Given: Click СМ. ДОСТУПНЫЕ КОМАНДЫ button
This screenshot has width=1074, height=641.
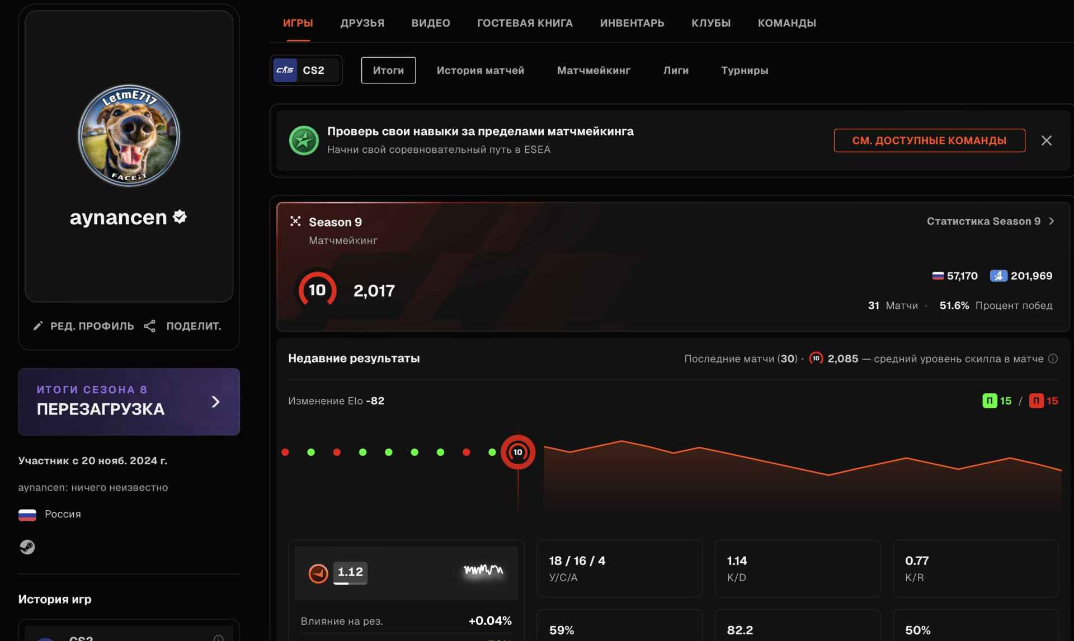Looking at the screenshot, I should pyautogui.click(x=929, y=140).
